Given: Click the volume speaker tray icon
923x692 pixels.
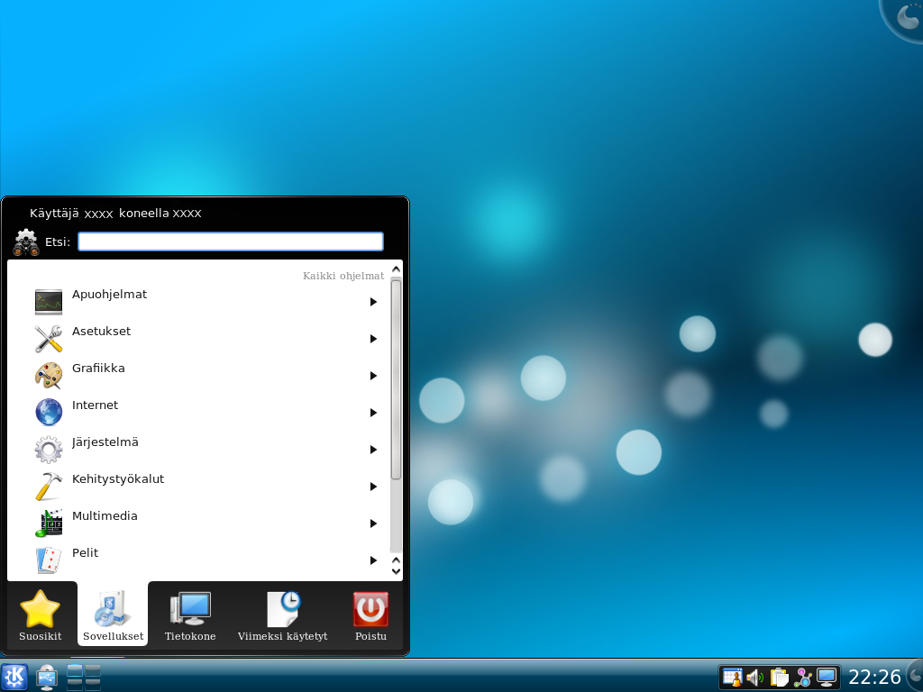Looking at the screenshot, I should 755,678.
